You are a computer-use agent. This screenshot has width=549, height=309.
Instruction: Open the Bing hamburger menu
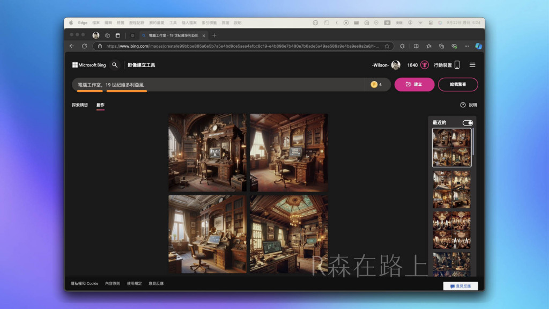click(x=472, y=65)
